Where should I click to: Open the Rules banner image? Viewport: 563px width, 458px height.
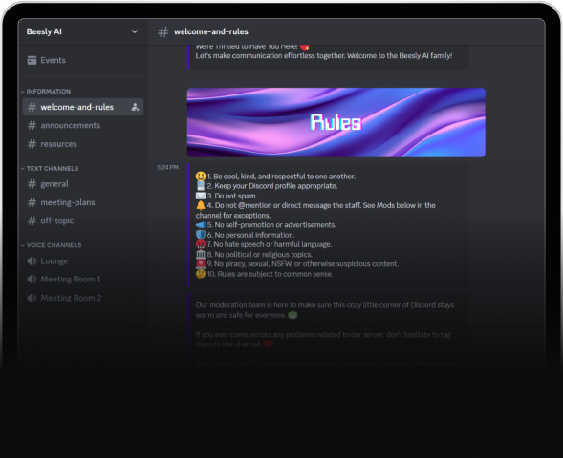[336, 122]
